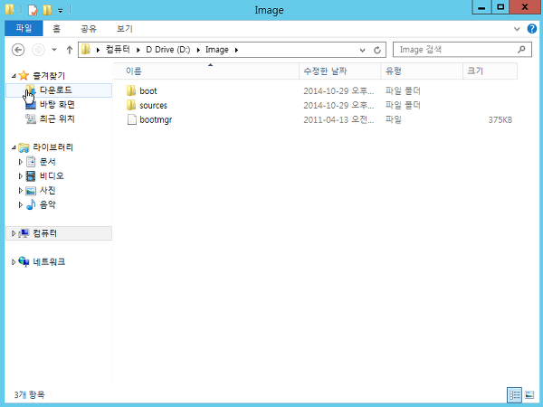This screenshot has width=543, height=407.
Task: Click the search magnifier icon
Action: (521, 50)
